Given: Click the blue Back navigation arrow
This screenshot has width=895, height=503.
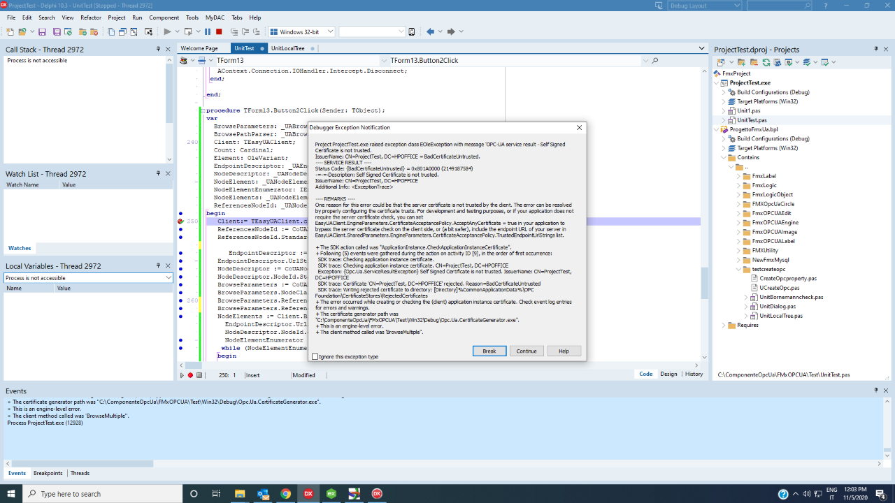Looking at the screenshot, I should tap(430, 31).
